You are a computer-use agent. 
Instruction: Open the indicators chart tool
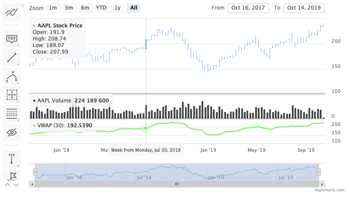point(12,13)
